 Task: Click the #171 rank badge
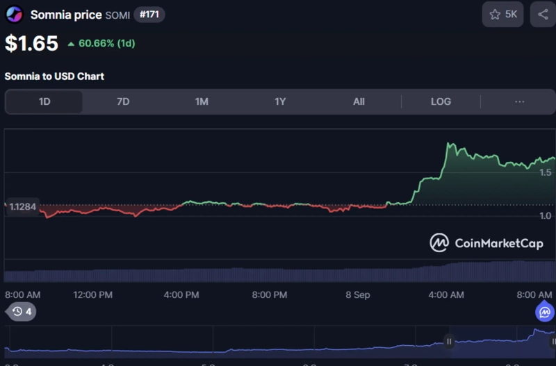coord(149,15)
